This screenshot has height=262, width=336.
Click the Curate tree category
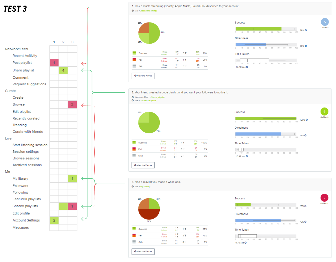10,91
